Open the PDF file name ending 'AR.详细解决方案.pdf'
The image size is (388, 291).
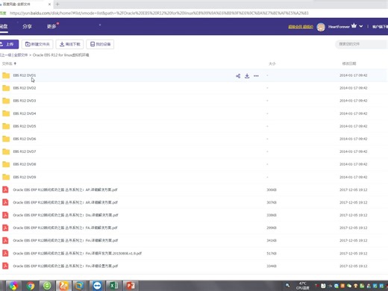[x=65, y=202]
